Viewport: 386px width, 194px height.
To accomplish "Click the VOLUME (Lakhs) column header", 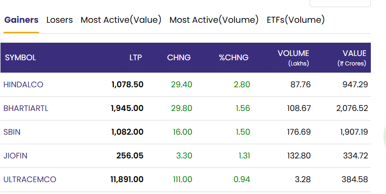I will point(293,58).
